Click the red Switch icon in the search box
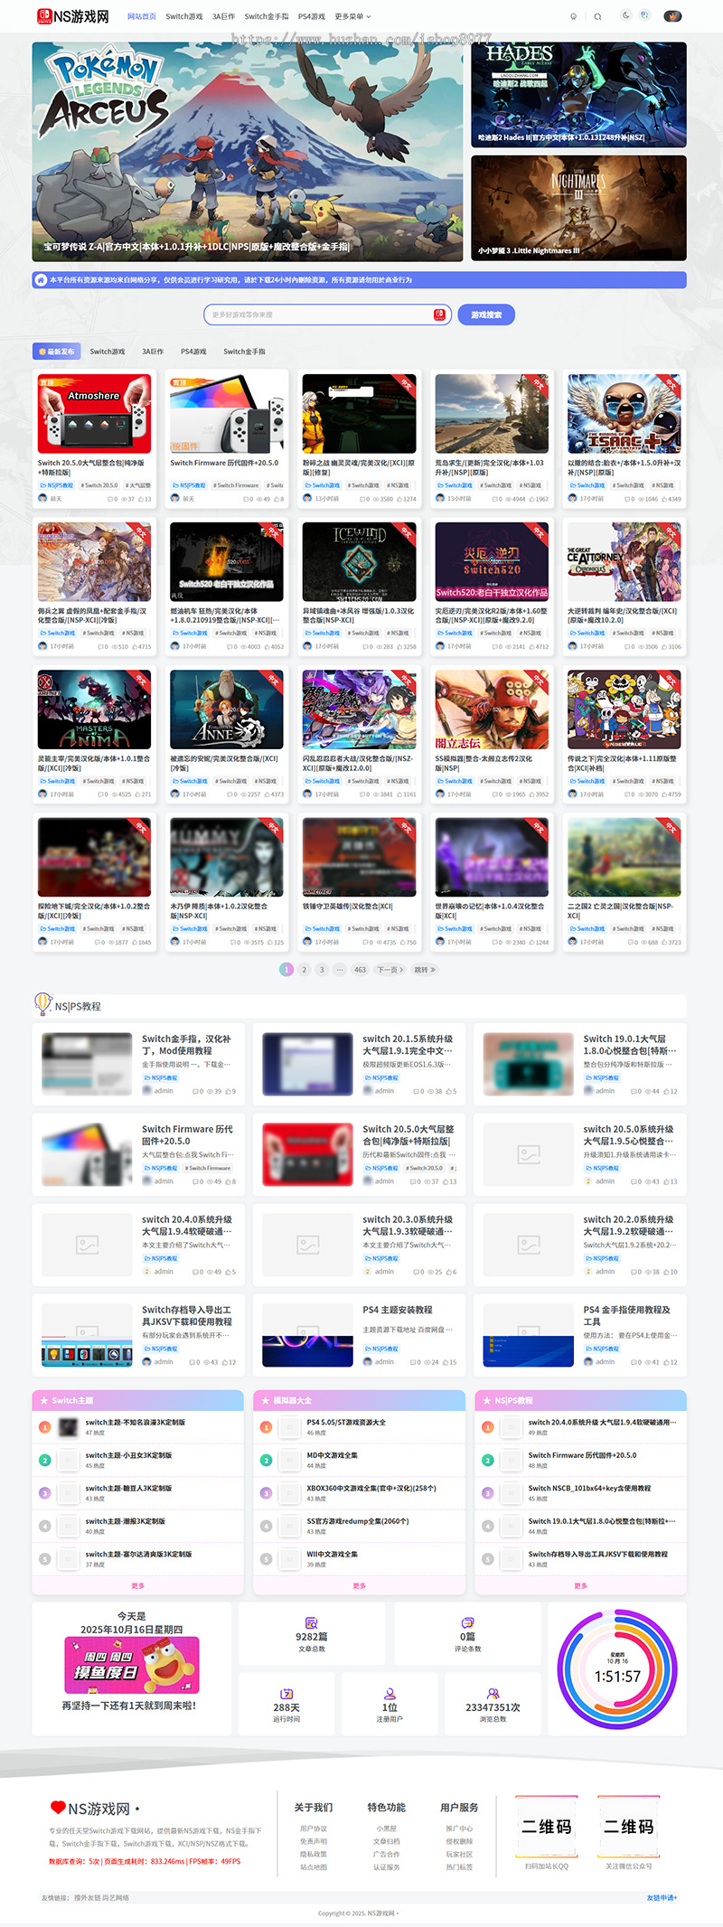Image resolution: width=723 pixels, height=1927 pixels. tap(439, 315)
